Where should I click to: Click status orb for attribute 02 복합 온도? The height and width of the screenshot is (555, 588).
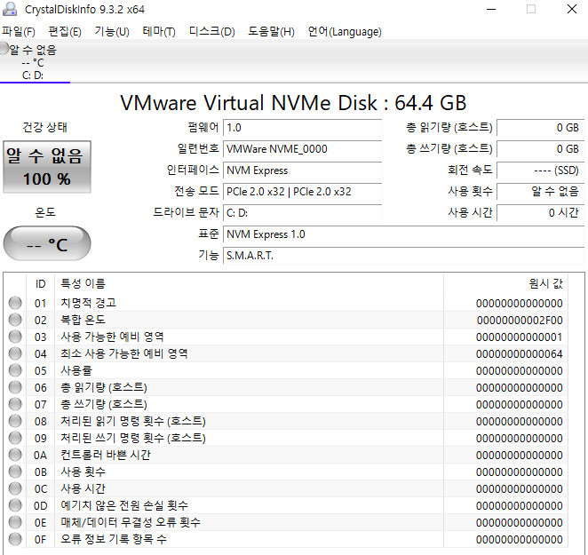click(x=15, y=320)
